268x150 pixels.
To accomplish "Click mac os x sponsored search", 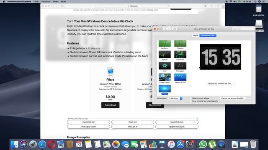I will (133, 127).
